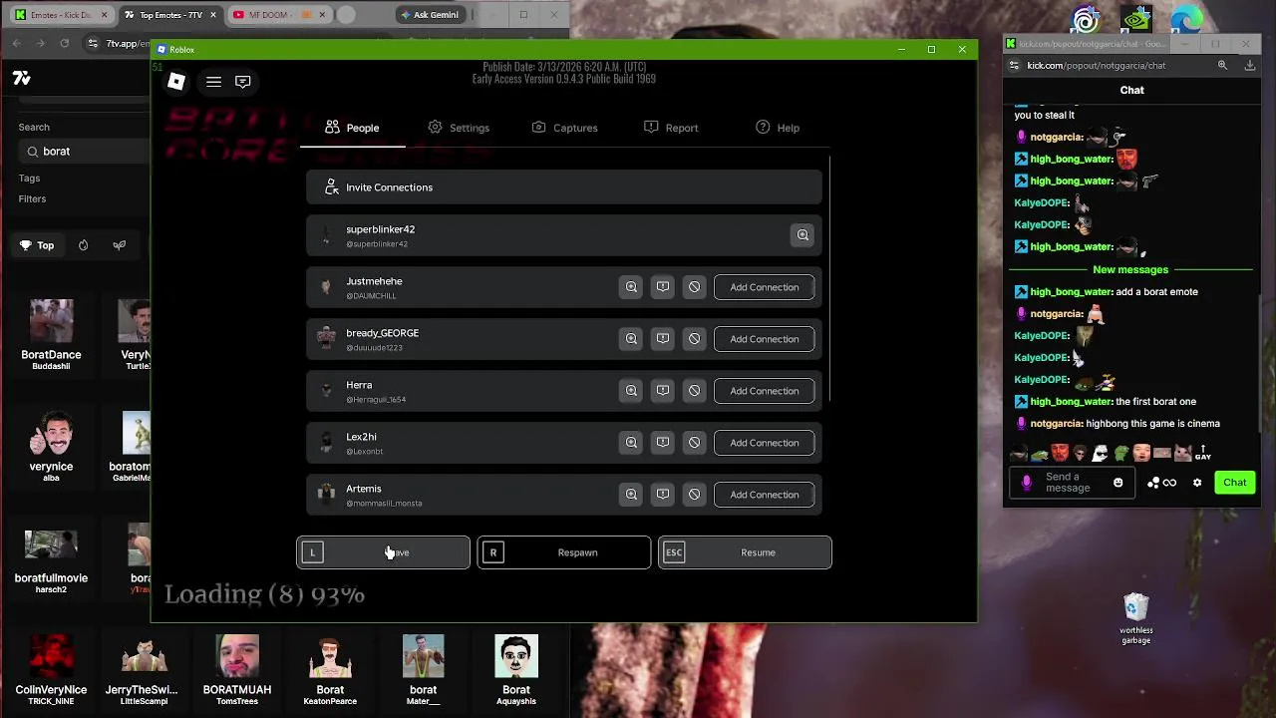Click Ask Gemini in the browser

pos(429,15)
